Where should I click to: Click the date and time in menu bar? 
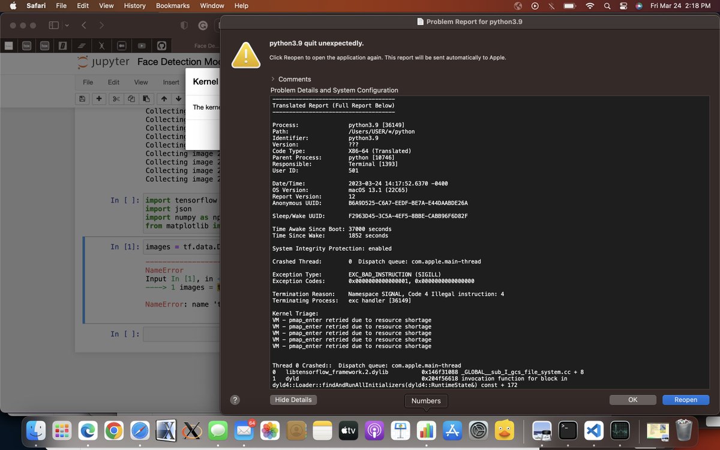[x=681, y=5]
